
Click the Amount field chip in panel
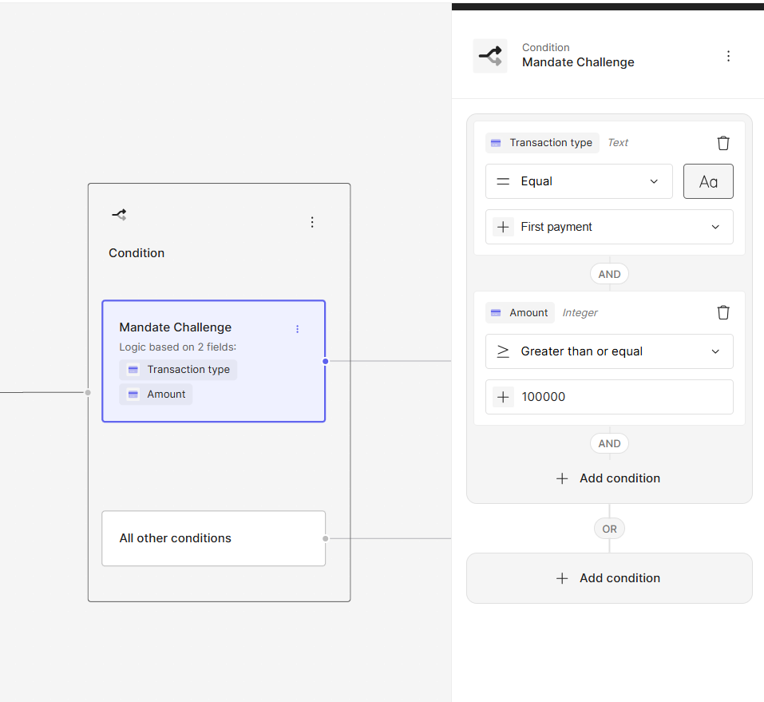[x=520, y=312]
